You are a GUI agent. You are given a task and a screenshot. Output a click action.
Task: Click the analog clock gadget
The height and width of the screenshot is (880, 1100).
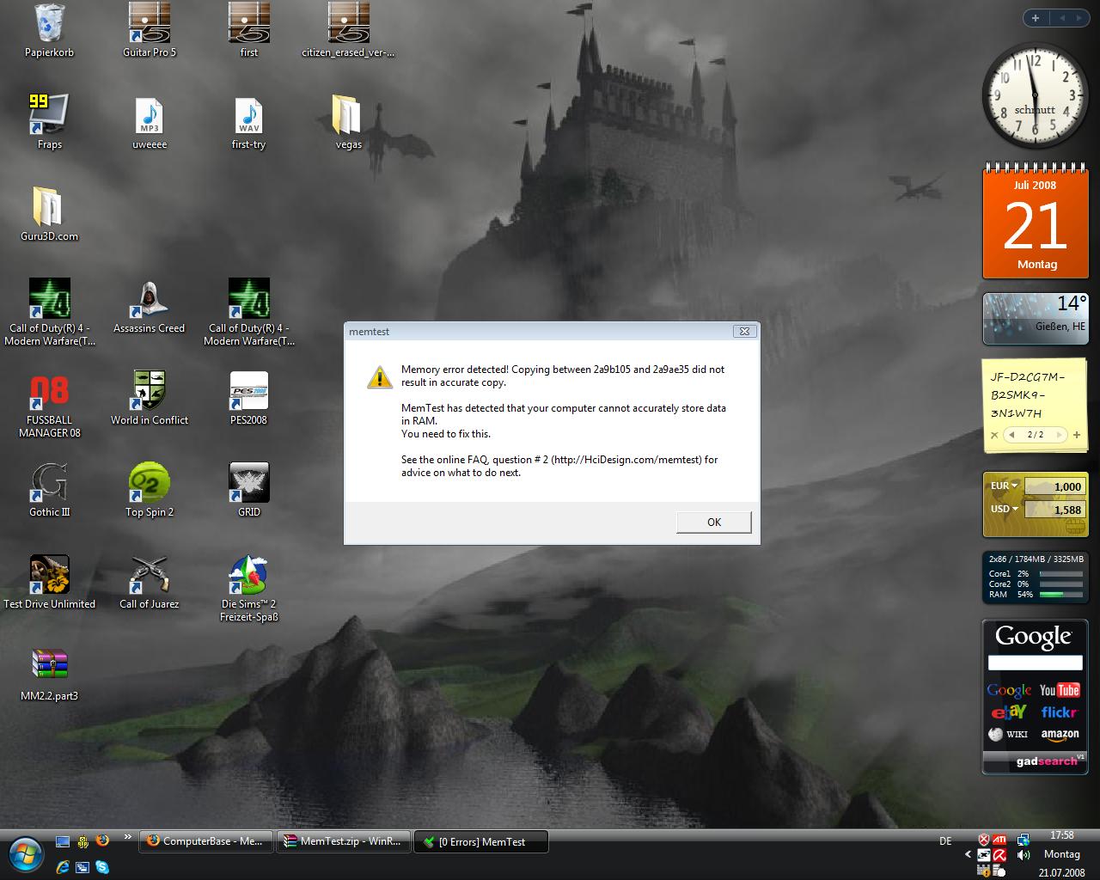1035,95
